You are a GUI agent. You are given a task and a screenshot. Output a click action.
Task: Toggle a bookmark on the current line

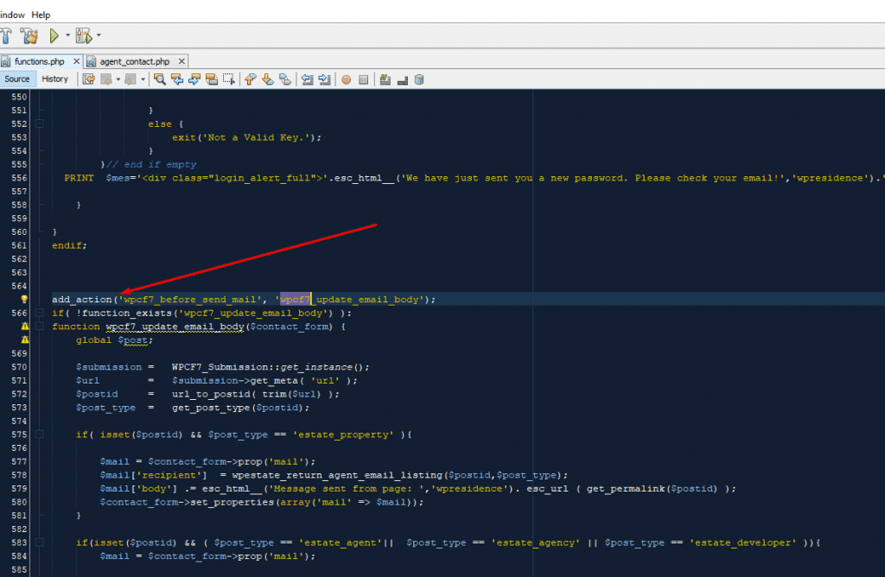point(285,79)
